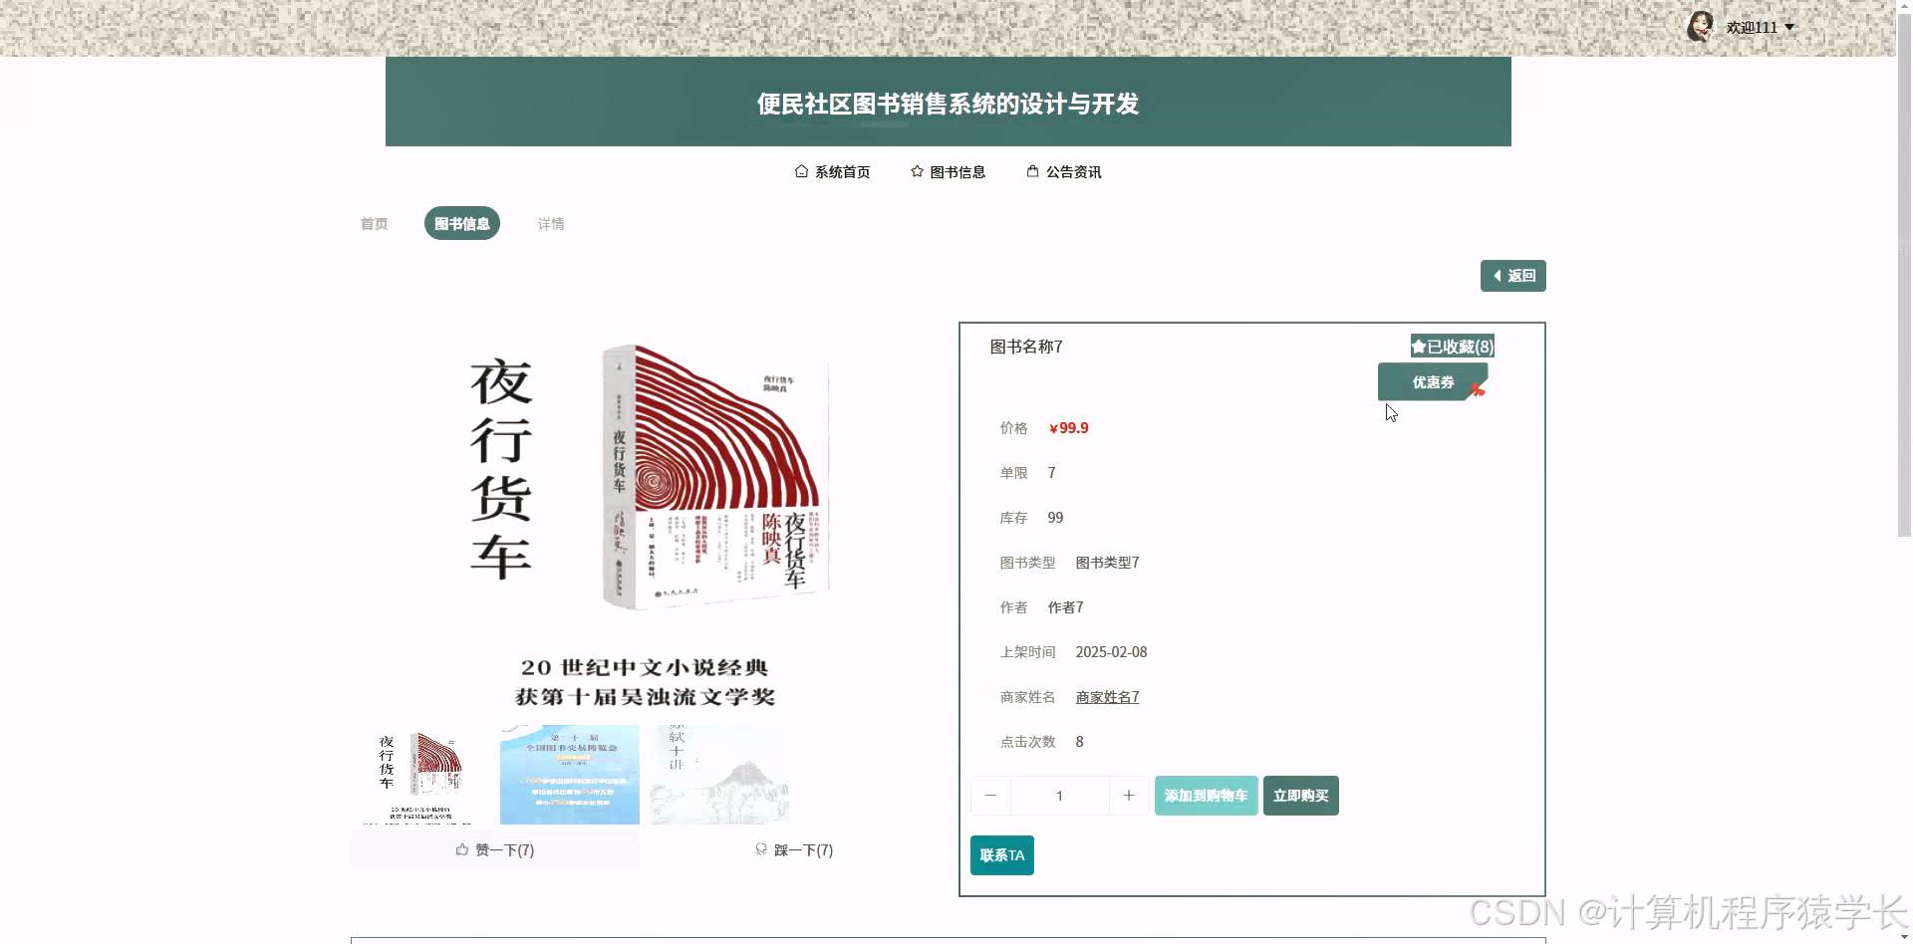Click the 详情 breadcrumb
This screenshot has width=1913, height=944.
click(x=551, y=224)
